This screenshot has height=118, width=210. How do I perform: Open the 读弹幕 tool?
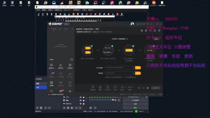51,84
